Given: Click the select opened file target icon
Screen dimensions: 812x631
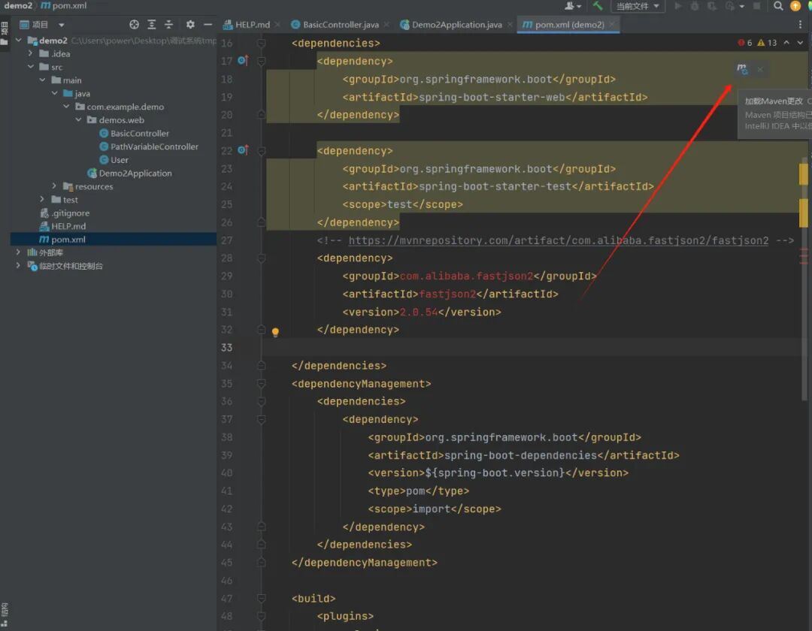Looking at the screenshot, I should (x=135, y=25).
